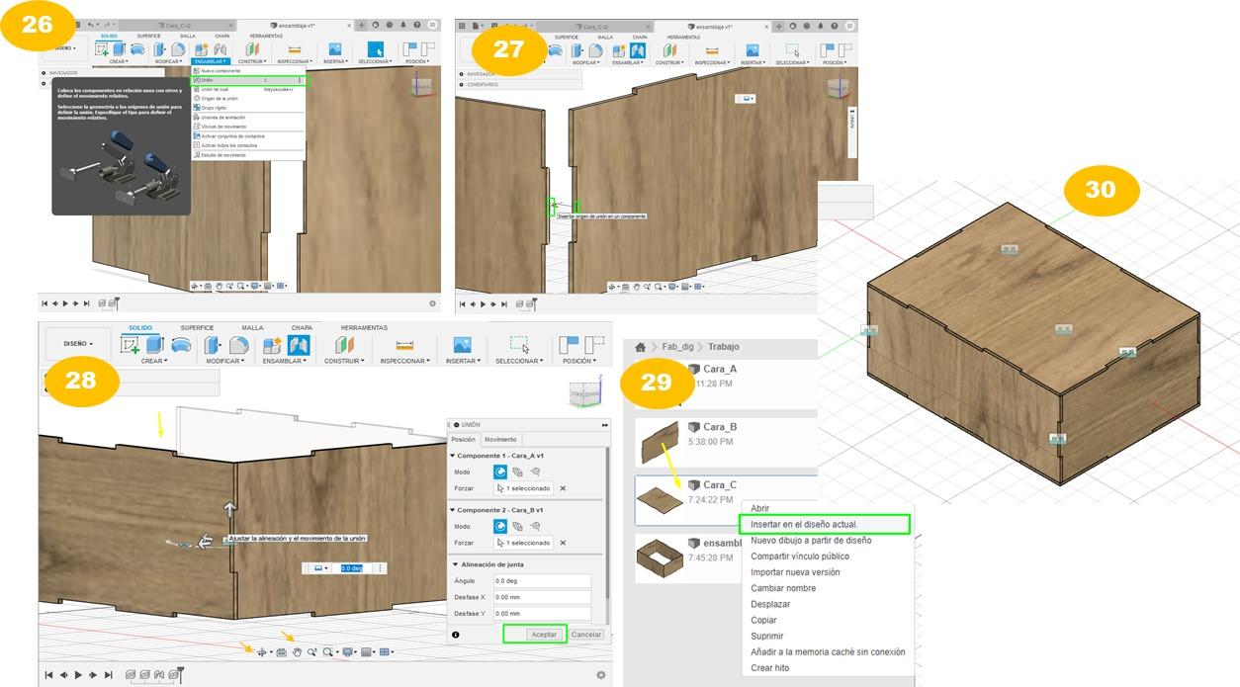Click Zoom magnifier in UNIÓN window navigation bar
This screenshot has width=1240, height=687.
pos(311,652)
